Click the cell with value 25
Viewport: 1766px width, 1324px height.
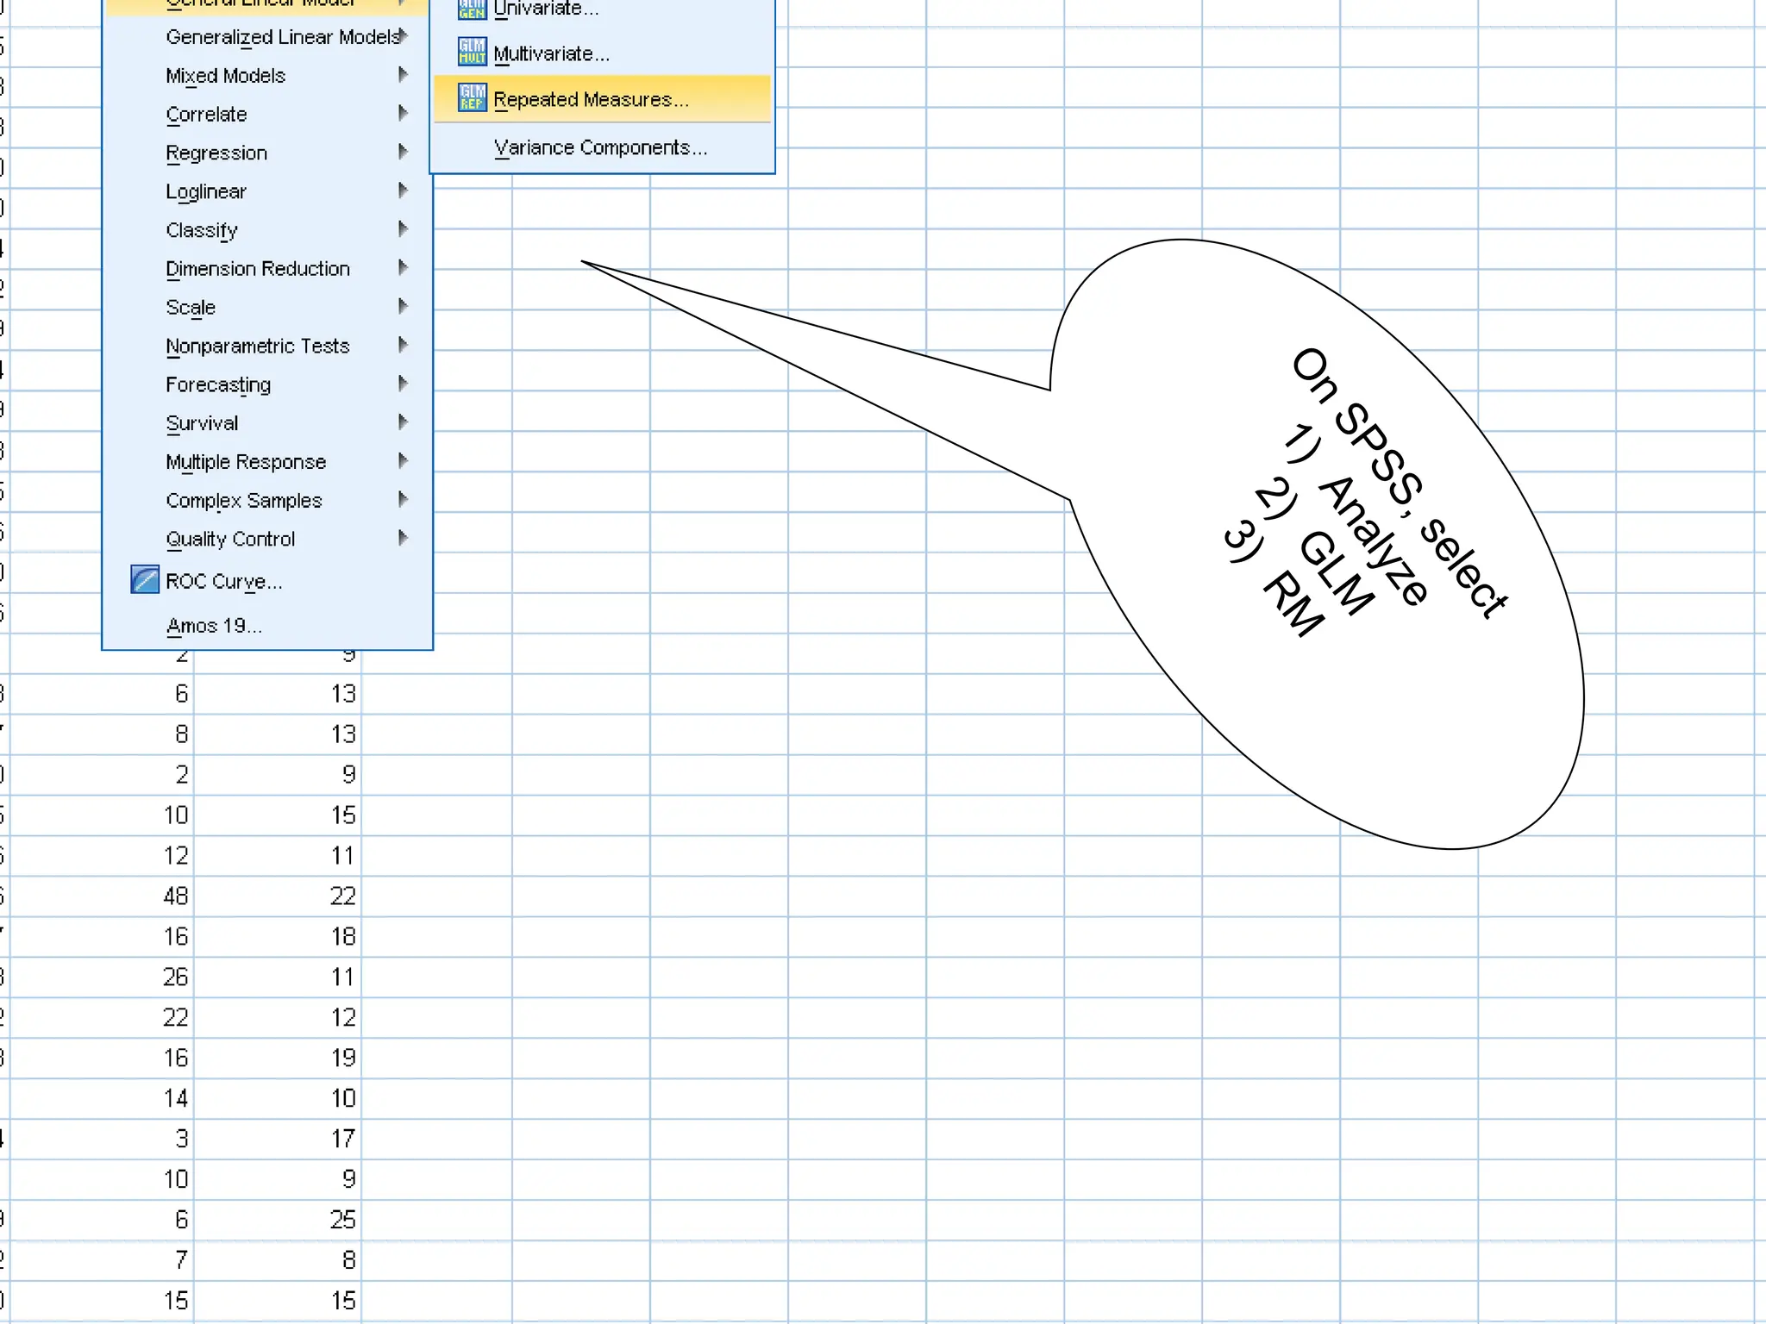[342, 1220]
